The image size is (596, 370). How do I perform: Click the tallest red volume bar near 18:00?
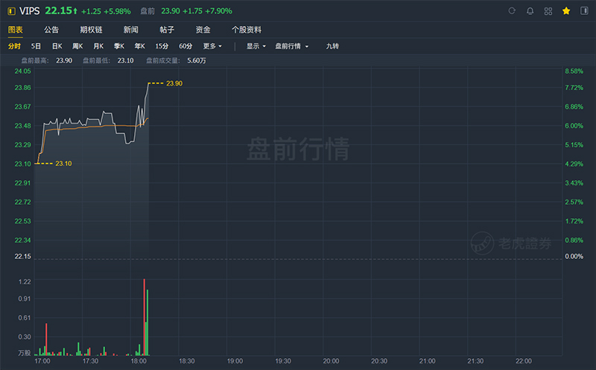[x=144, y=317]
